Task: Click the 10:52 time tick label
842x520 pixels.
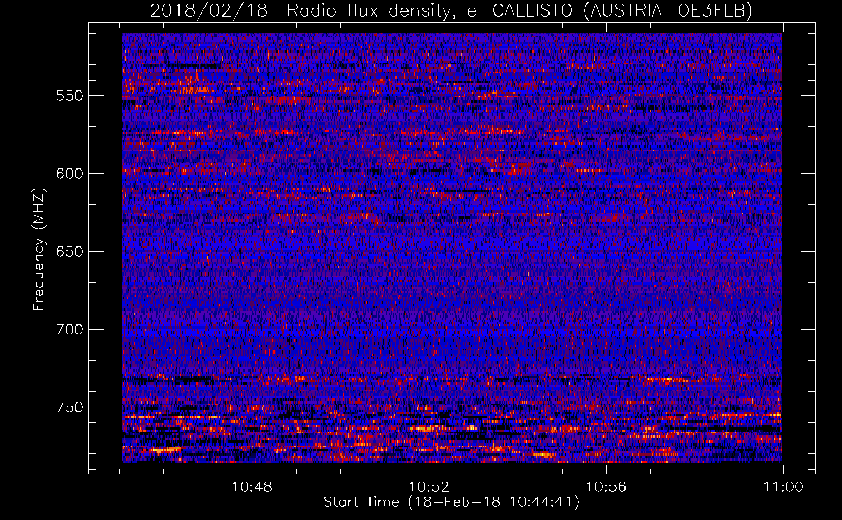Action: click(429, 487)
